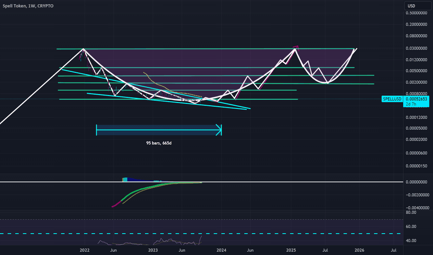Click the 40.00 RSI scale value
The image size is (433, 255).
[x=411, y=241]
